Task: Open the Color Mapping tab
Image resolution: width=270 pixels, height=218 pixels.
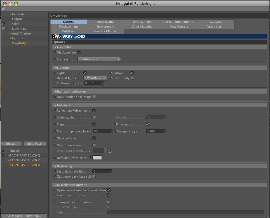Action: coord(142,26)
